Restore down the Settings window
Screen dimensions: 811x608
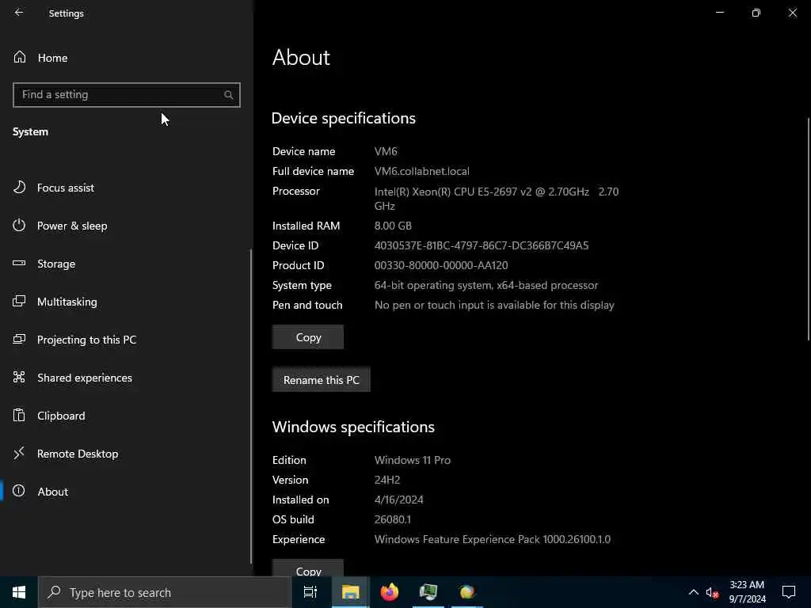coord(756,13)
